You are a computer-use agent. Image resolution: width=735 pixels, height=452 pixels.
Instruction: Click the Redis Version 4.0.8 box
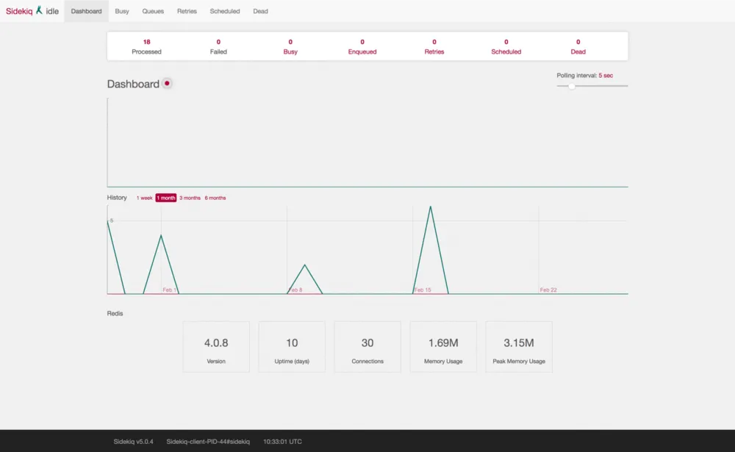(216, 347)
